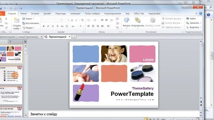Open the Надстройки ribbon tab

[x=154, y=14]
